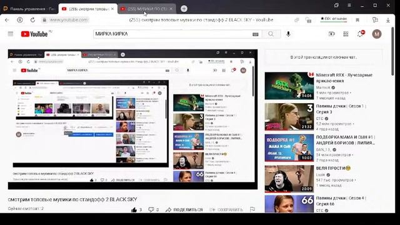
Task: Open Папины дочки Серия 66 thumbnail
Action: tap(289, 204)
